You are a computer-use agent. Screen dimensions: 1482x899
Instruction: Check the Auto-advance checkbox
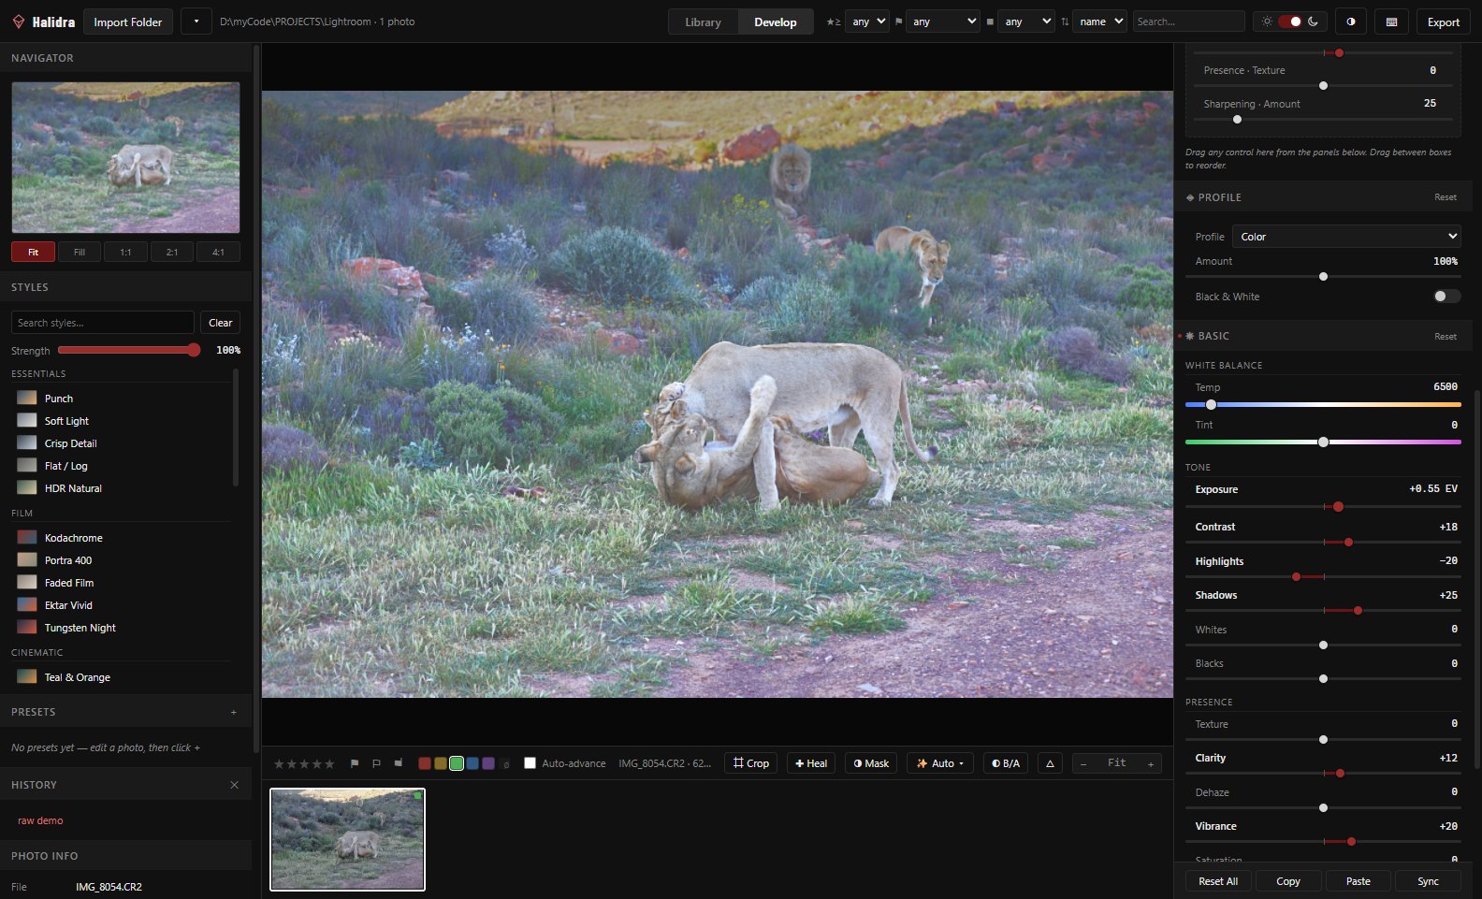pyautogui.click(x=530, y=763)
